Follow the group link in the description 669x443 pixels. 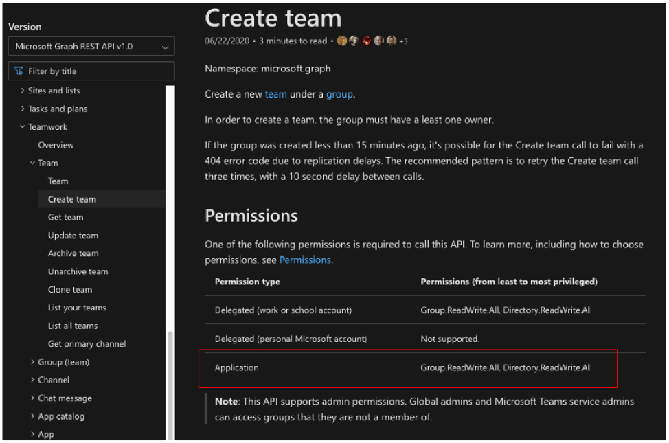pyautogui.click(x=339, y=94)
